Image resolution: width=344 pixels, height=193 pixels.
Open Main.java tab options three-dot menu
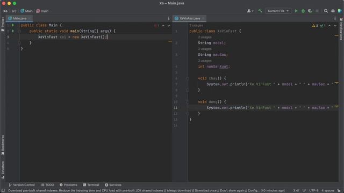click(x=168, y=18)
